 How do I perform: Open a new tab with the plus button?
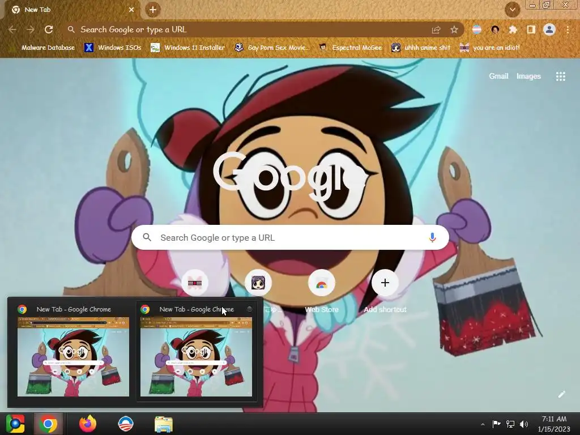pos(153,10)
